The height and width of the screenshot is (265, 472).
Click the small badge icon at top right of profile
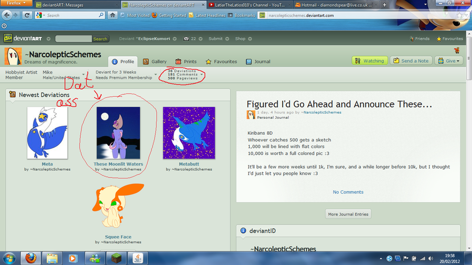click(x=457, y=50)
